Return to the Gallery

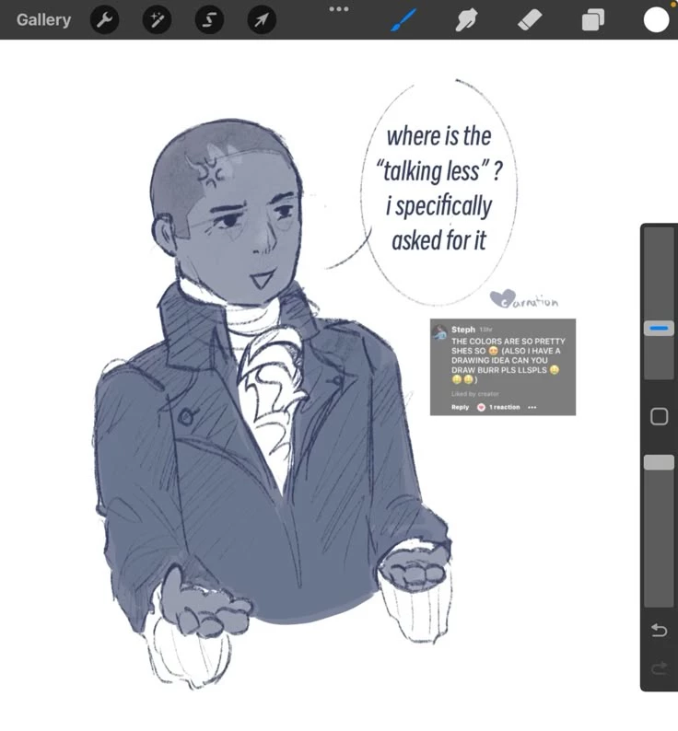point(43,19)
